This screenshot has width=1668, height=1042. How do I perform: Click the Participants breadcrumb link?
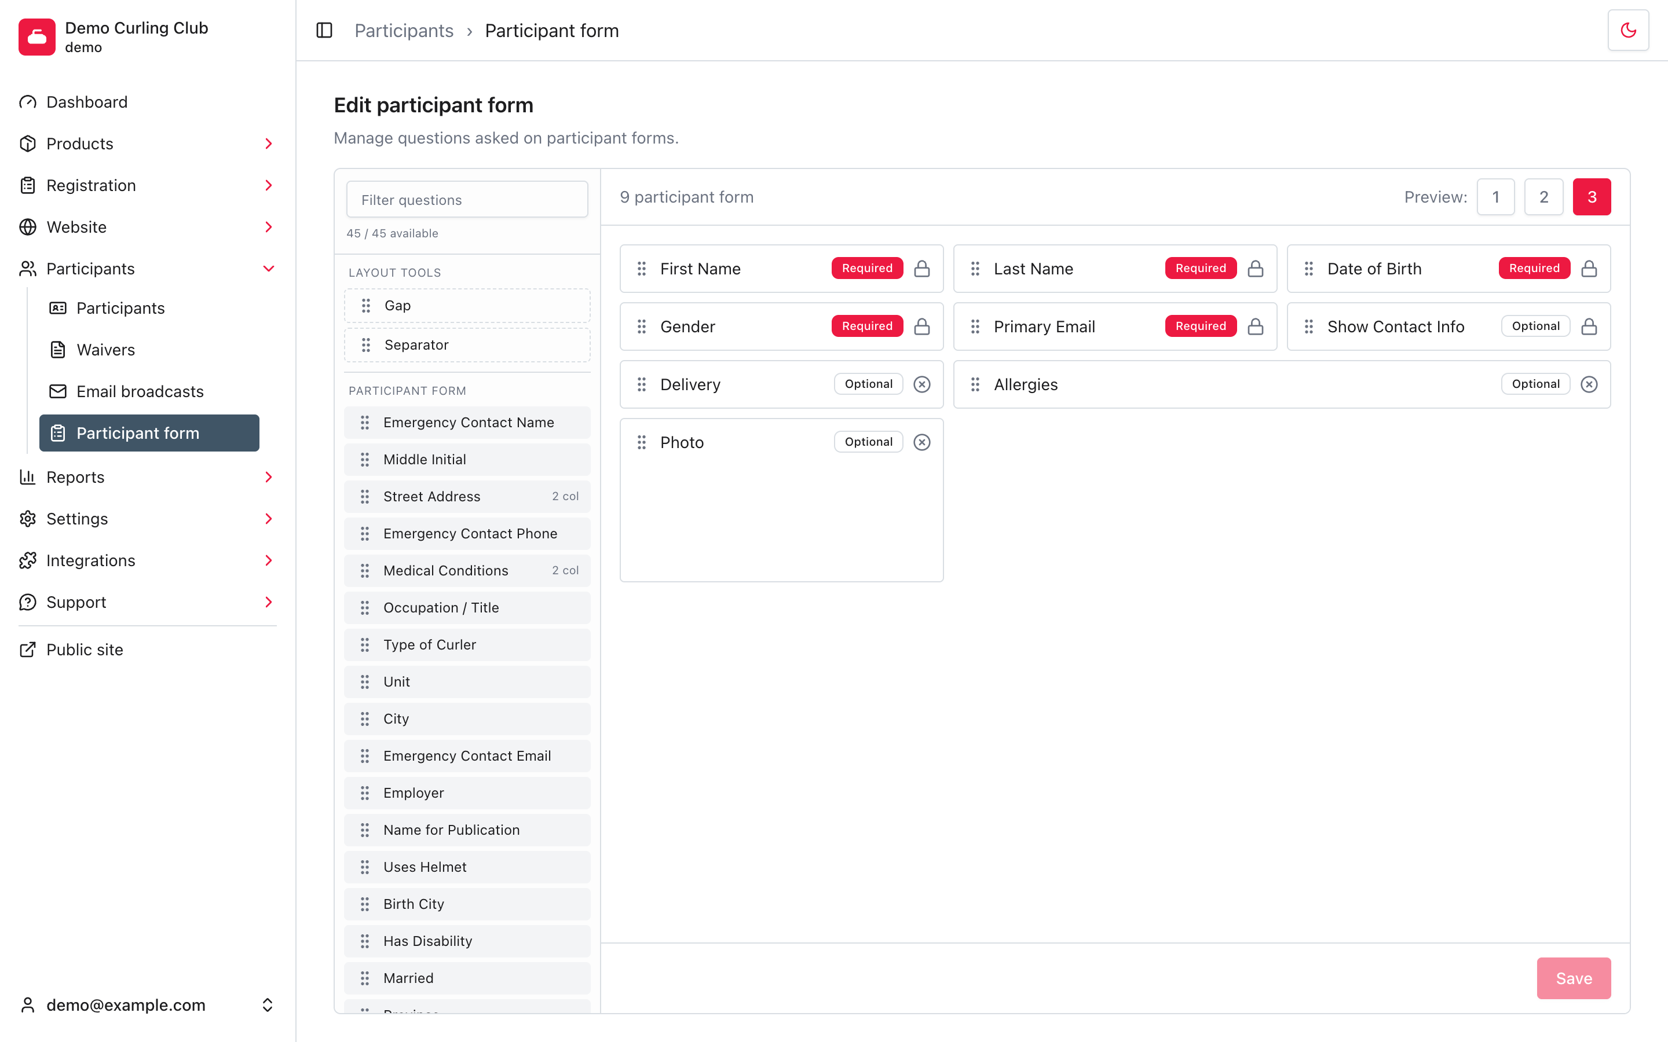[404, 30]
